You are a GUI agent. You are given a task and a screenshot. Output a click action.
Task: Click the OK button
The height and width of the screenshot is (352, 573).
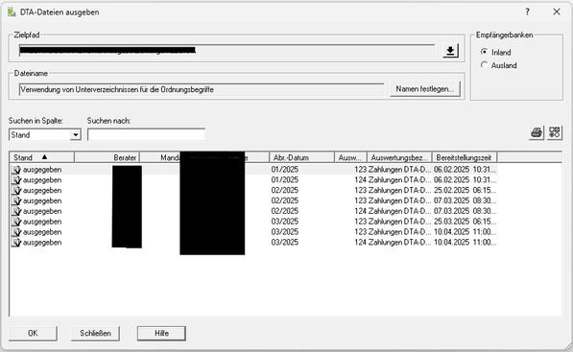[33, 334]
